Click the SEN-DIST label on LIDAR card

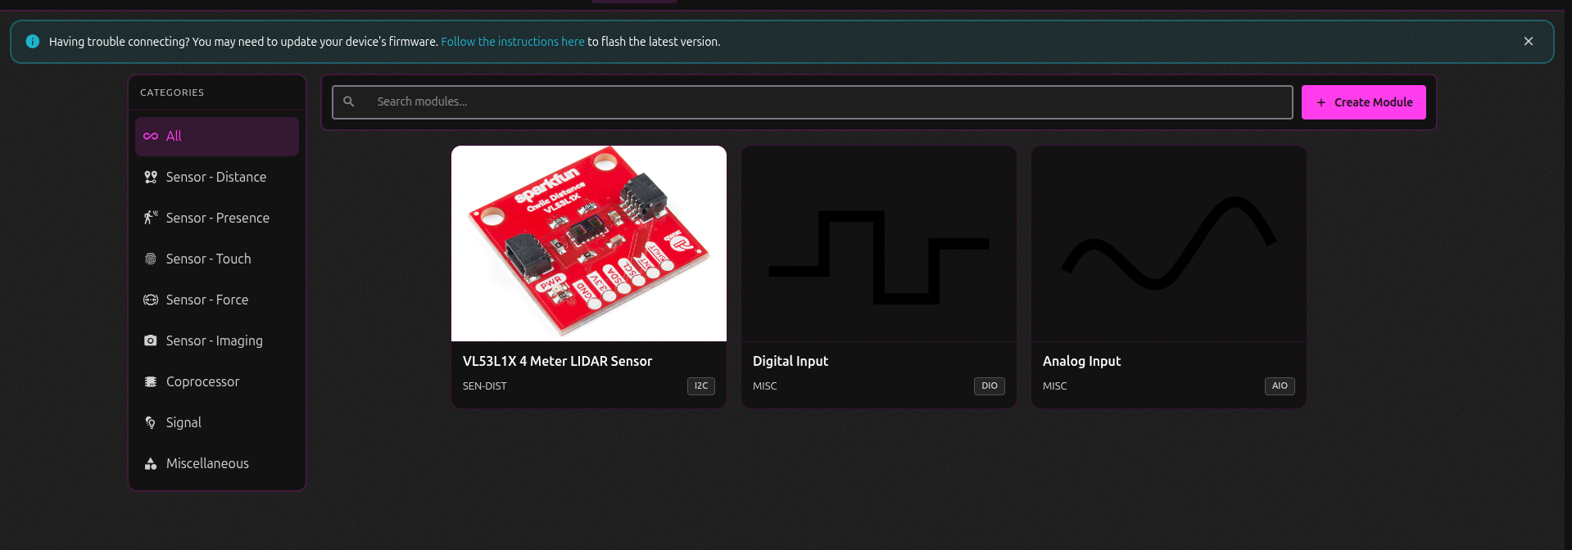click(485, 386)
